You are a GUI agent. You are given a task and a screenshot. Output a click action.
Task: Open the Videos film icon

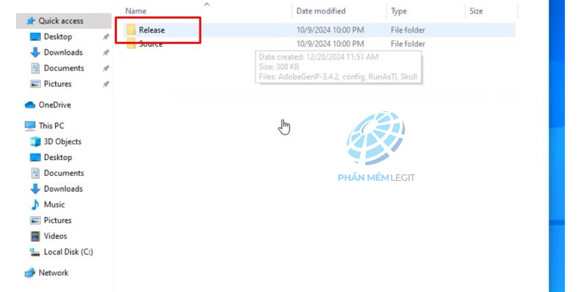[x=35, y=236]
